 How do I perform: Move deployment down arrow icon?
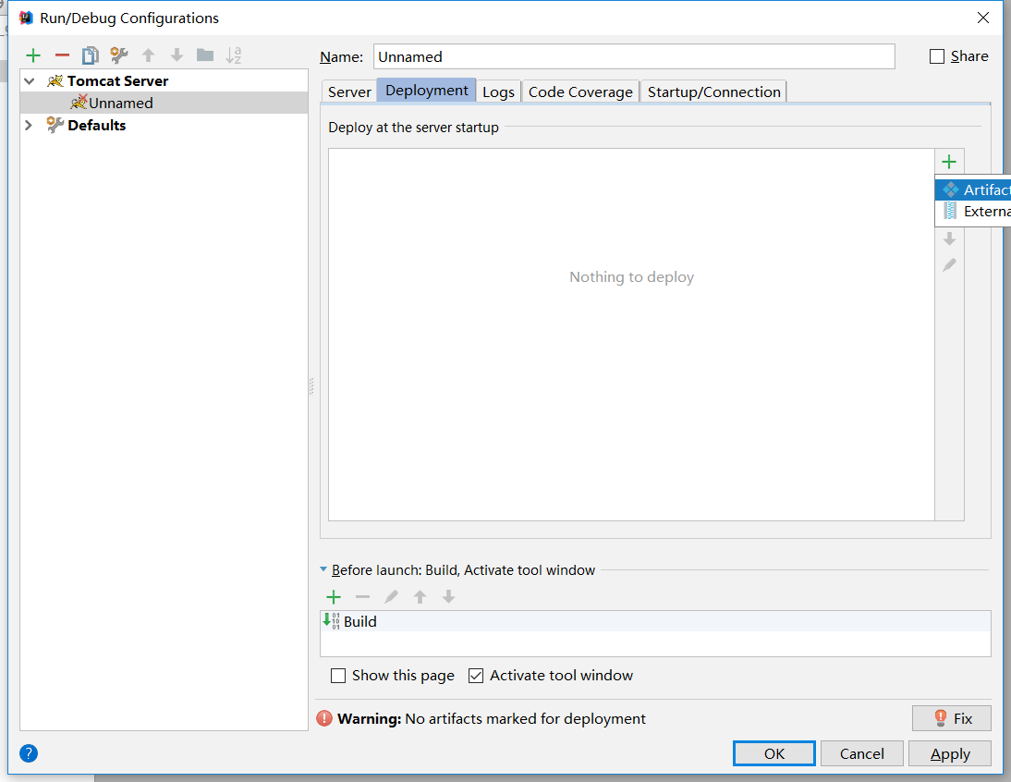(949, 239)
